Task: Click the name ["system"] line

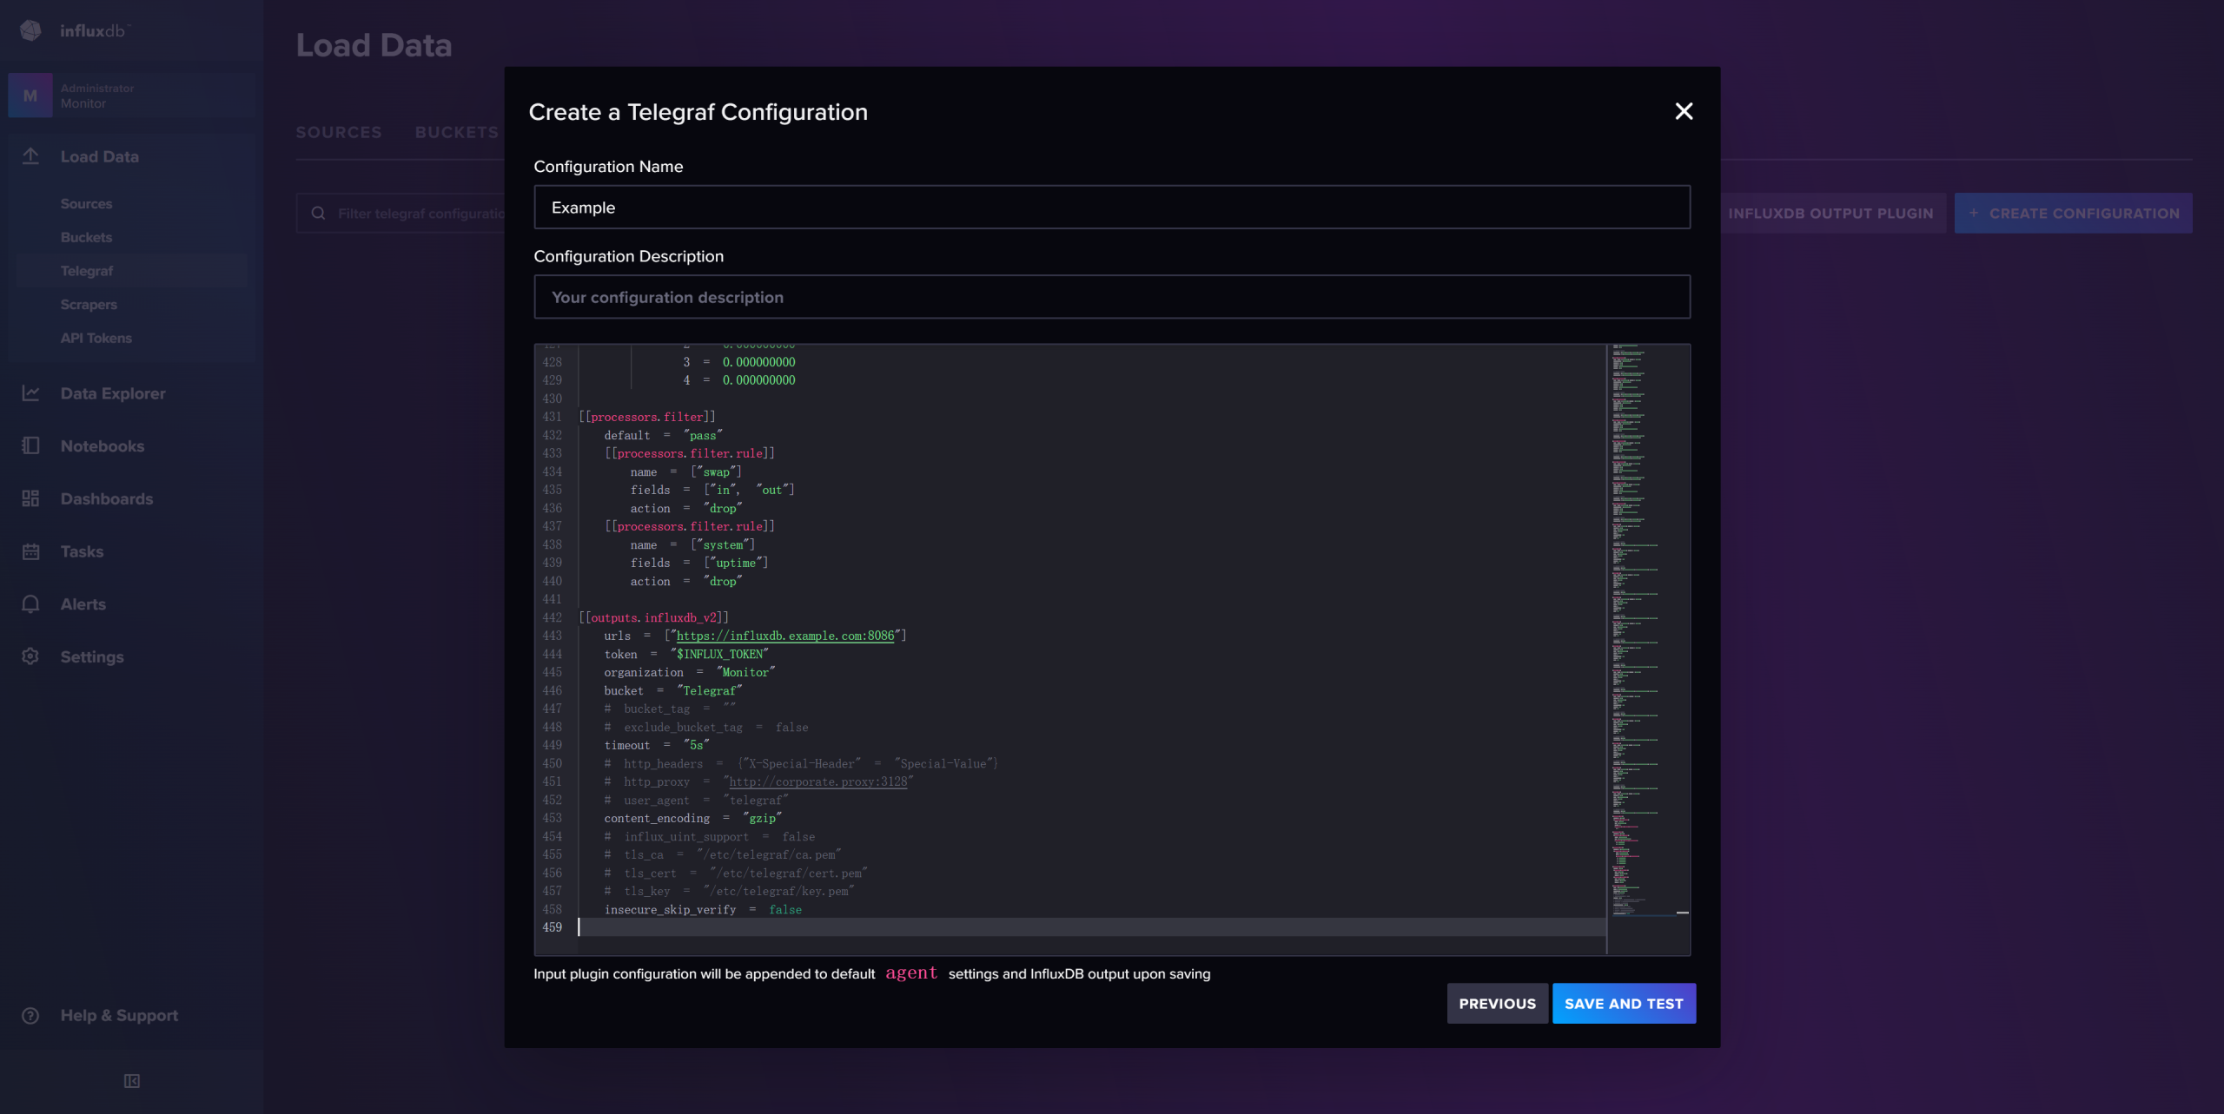Action: coord(692,544)
